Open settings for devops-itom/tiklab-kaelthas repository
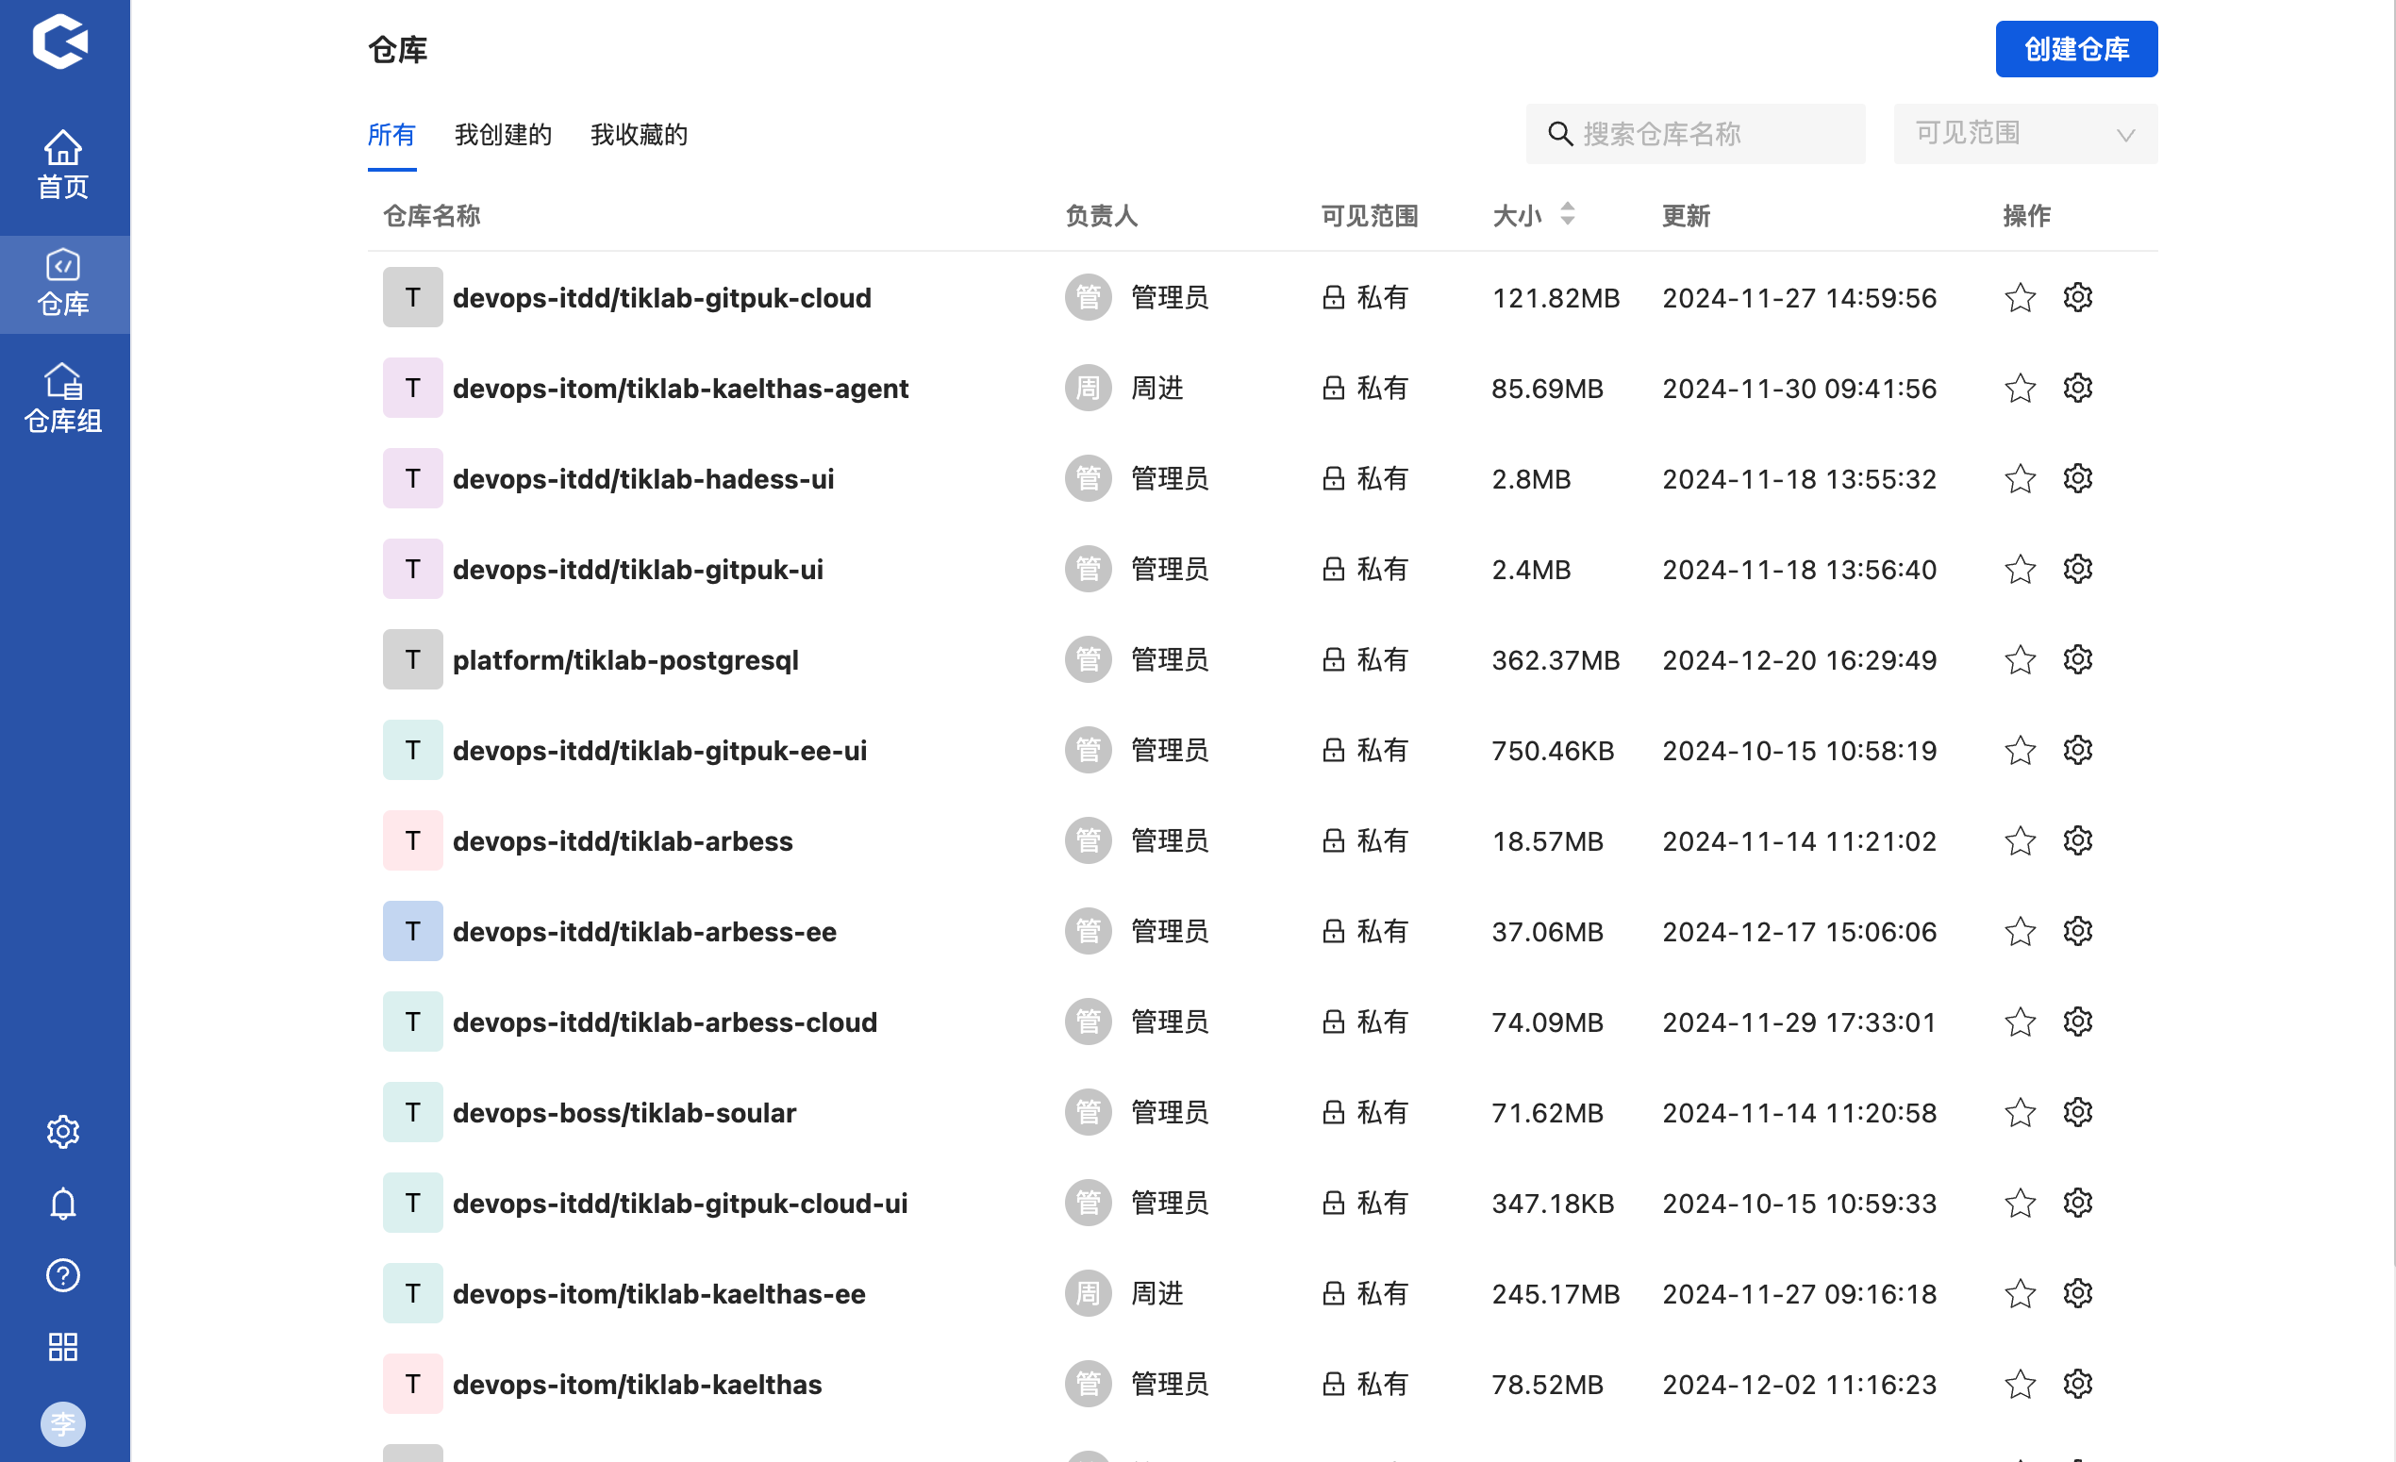This screenshot has height=1462, width=2396. pyautogui.click(x=2078, y=1384)
